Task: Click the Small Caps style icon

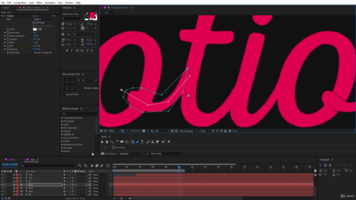Action: click(82, 51)
